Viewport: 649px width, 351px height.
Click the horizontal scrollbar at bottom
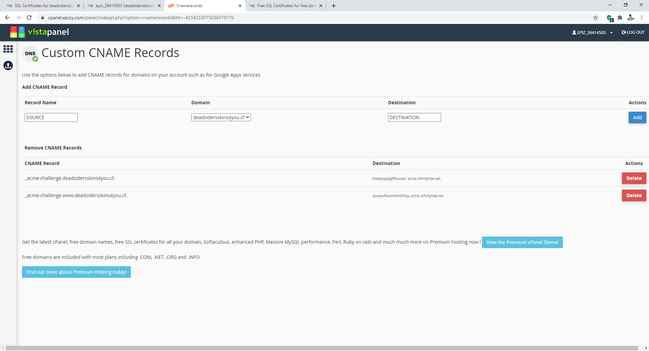(x=321, y=348)
